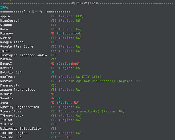Click 'Community Available' Steam result

(79, 111)
